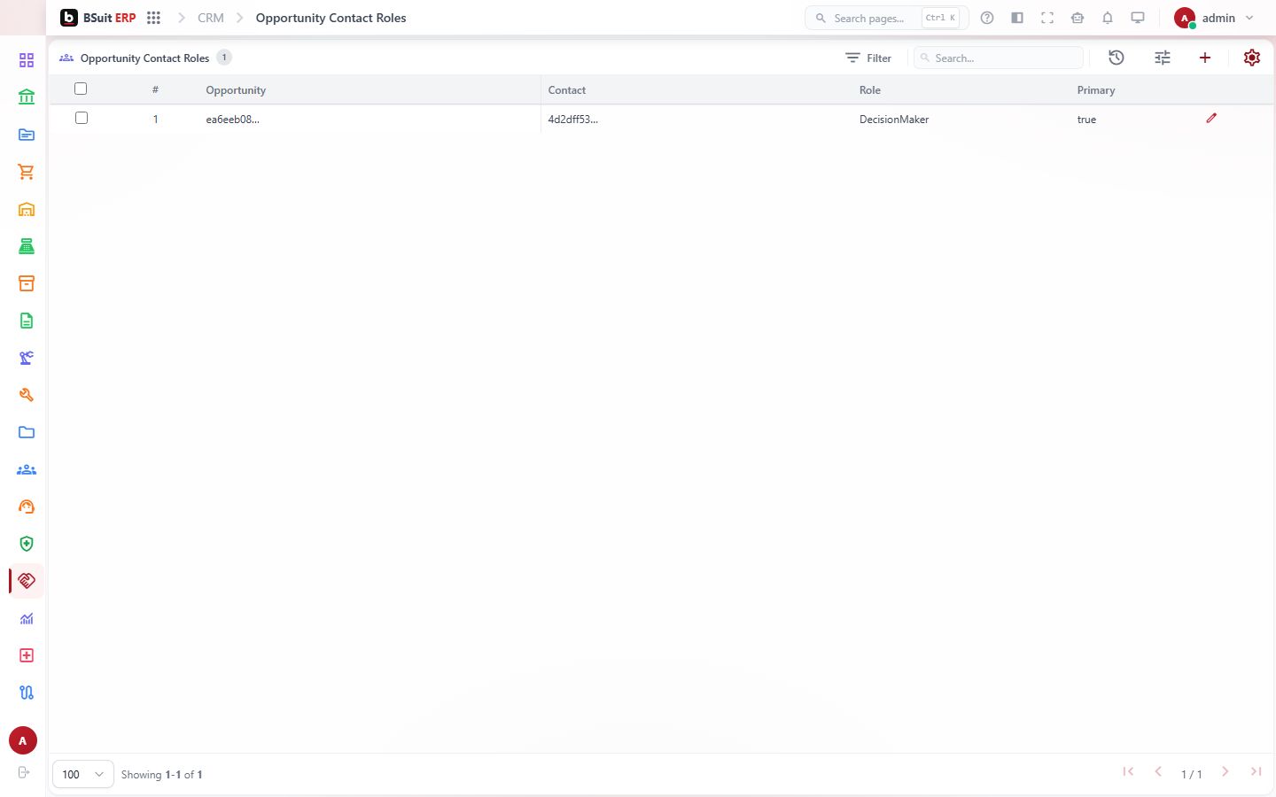The image size is (1276, 797).
Task: Tick the select-all checkbox in table header
Action: 81,89
